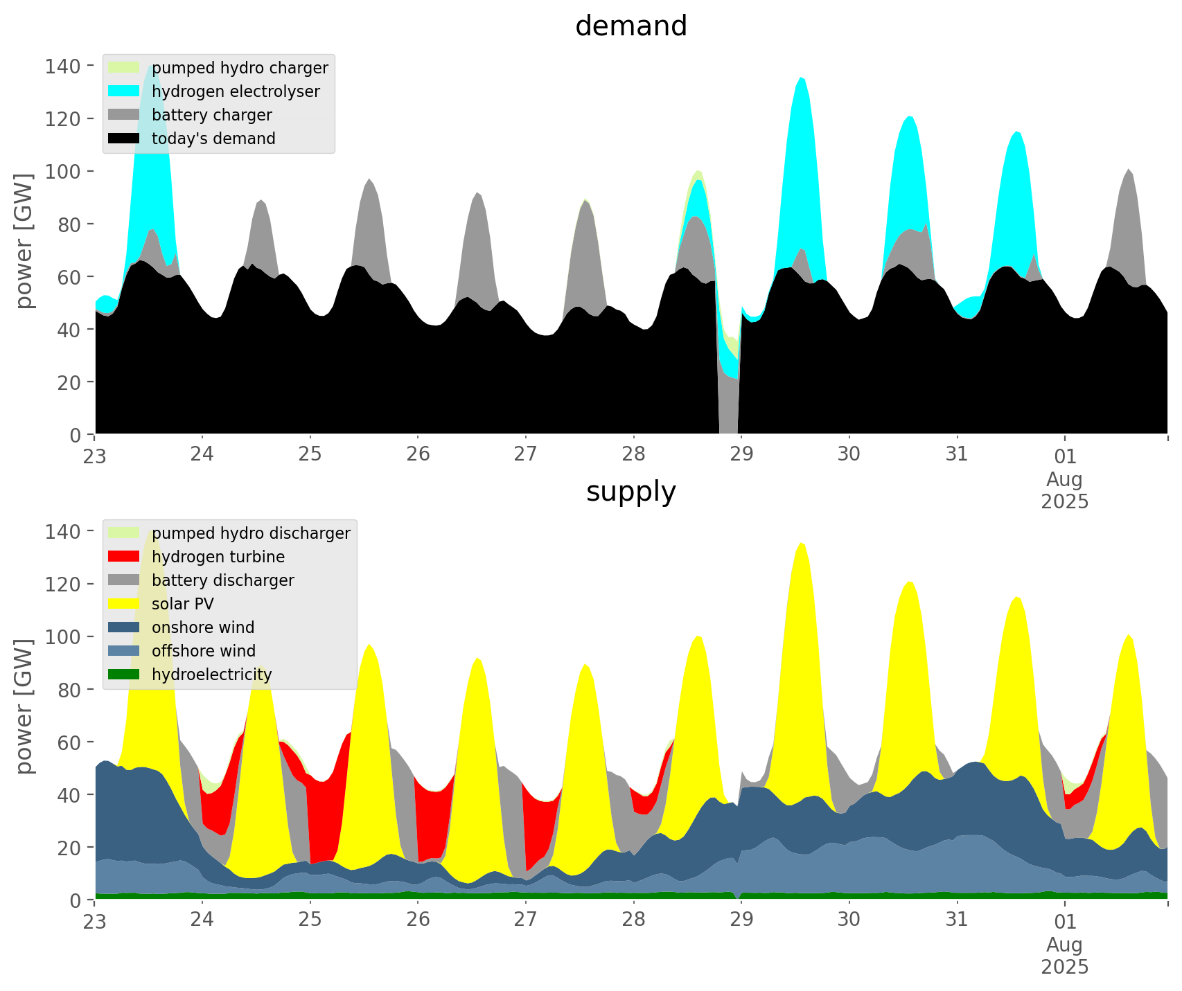This screenshot has width=1182, height=991.
Task: Click the red hydrogen turbine legend swatch
Action: point(124,557)
